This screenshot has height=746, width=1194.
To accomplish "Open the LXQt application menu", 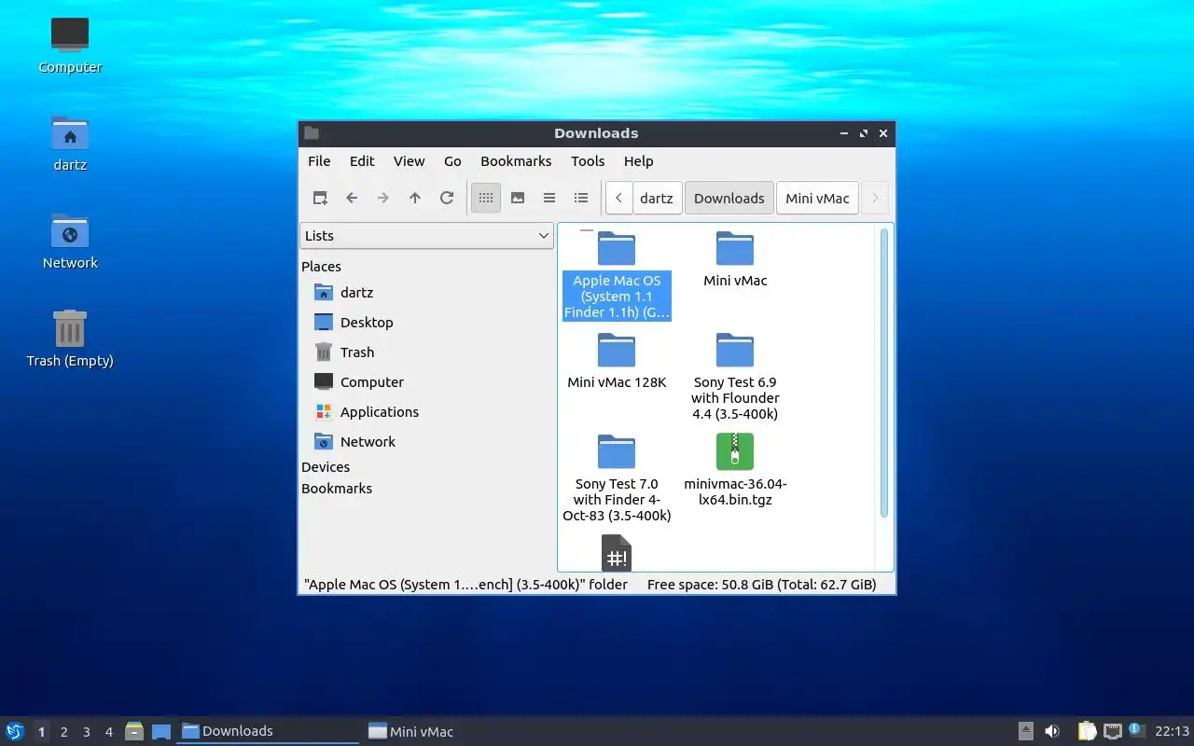I will [15, 731].
